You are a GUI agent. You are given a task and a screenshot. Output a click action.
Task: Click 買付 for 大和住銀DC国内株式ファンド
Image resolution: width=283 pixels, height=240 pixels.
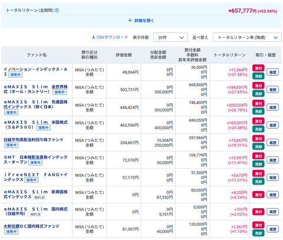(x=258, y=225)
